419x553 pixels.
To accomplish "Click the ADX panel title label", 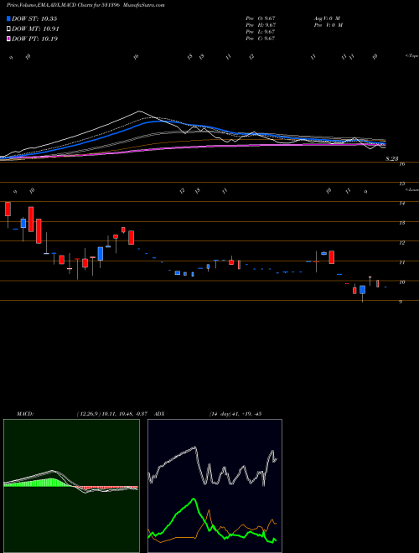I will tap(160, 414).
